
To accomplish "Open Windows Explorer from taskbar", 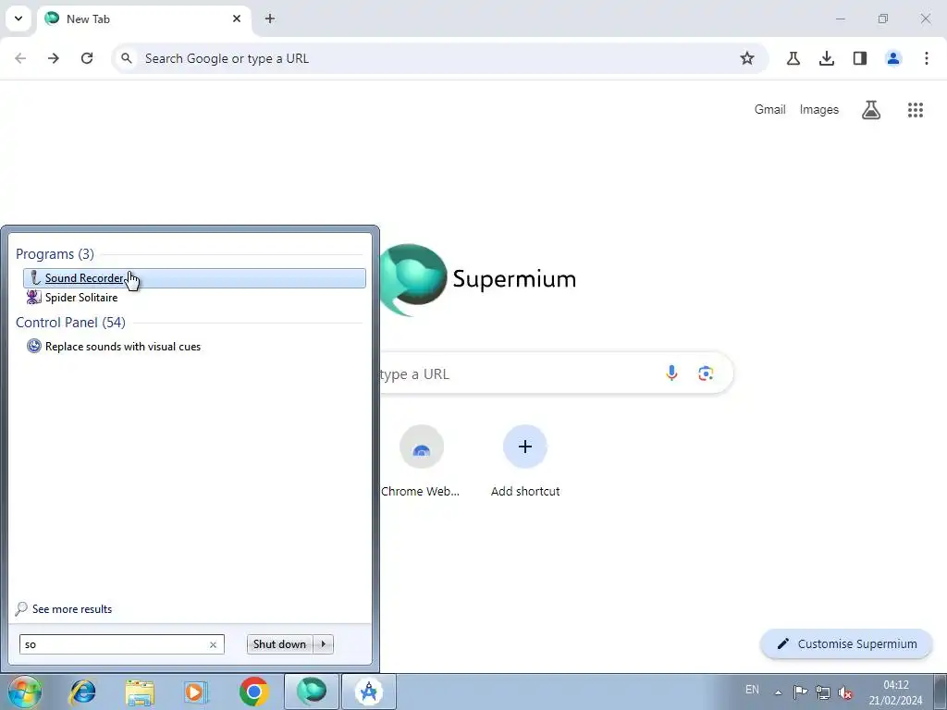I will coord(140,692).
